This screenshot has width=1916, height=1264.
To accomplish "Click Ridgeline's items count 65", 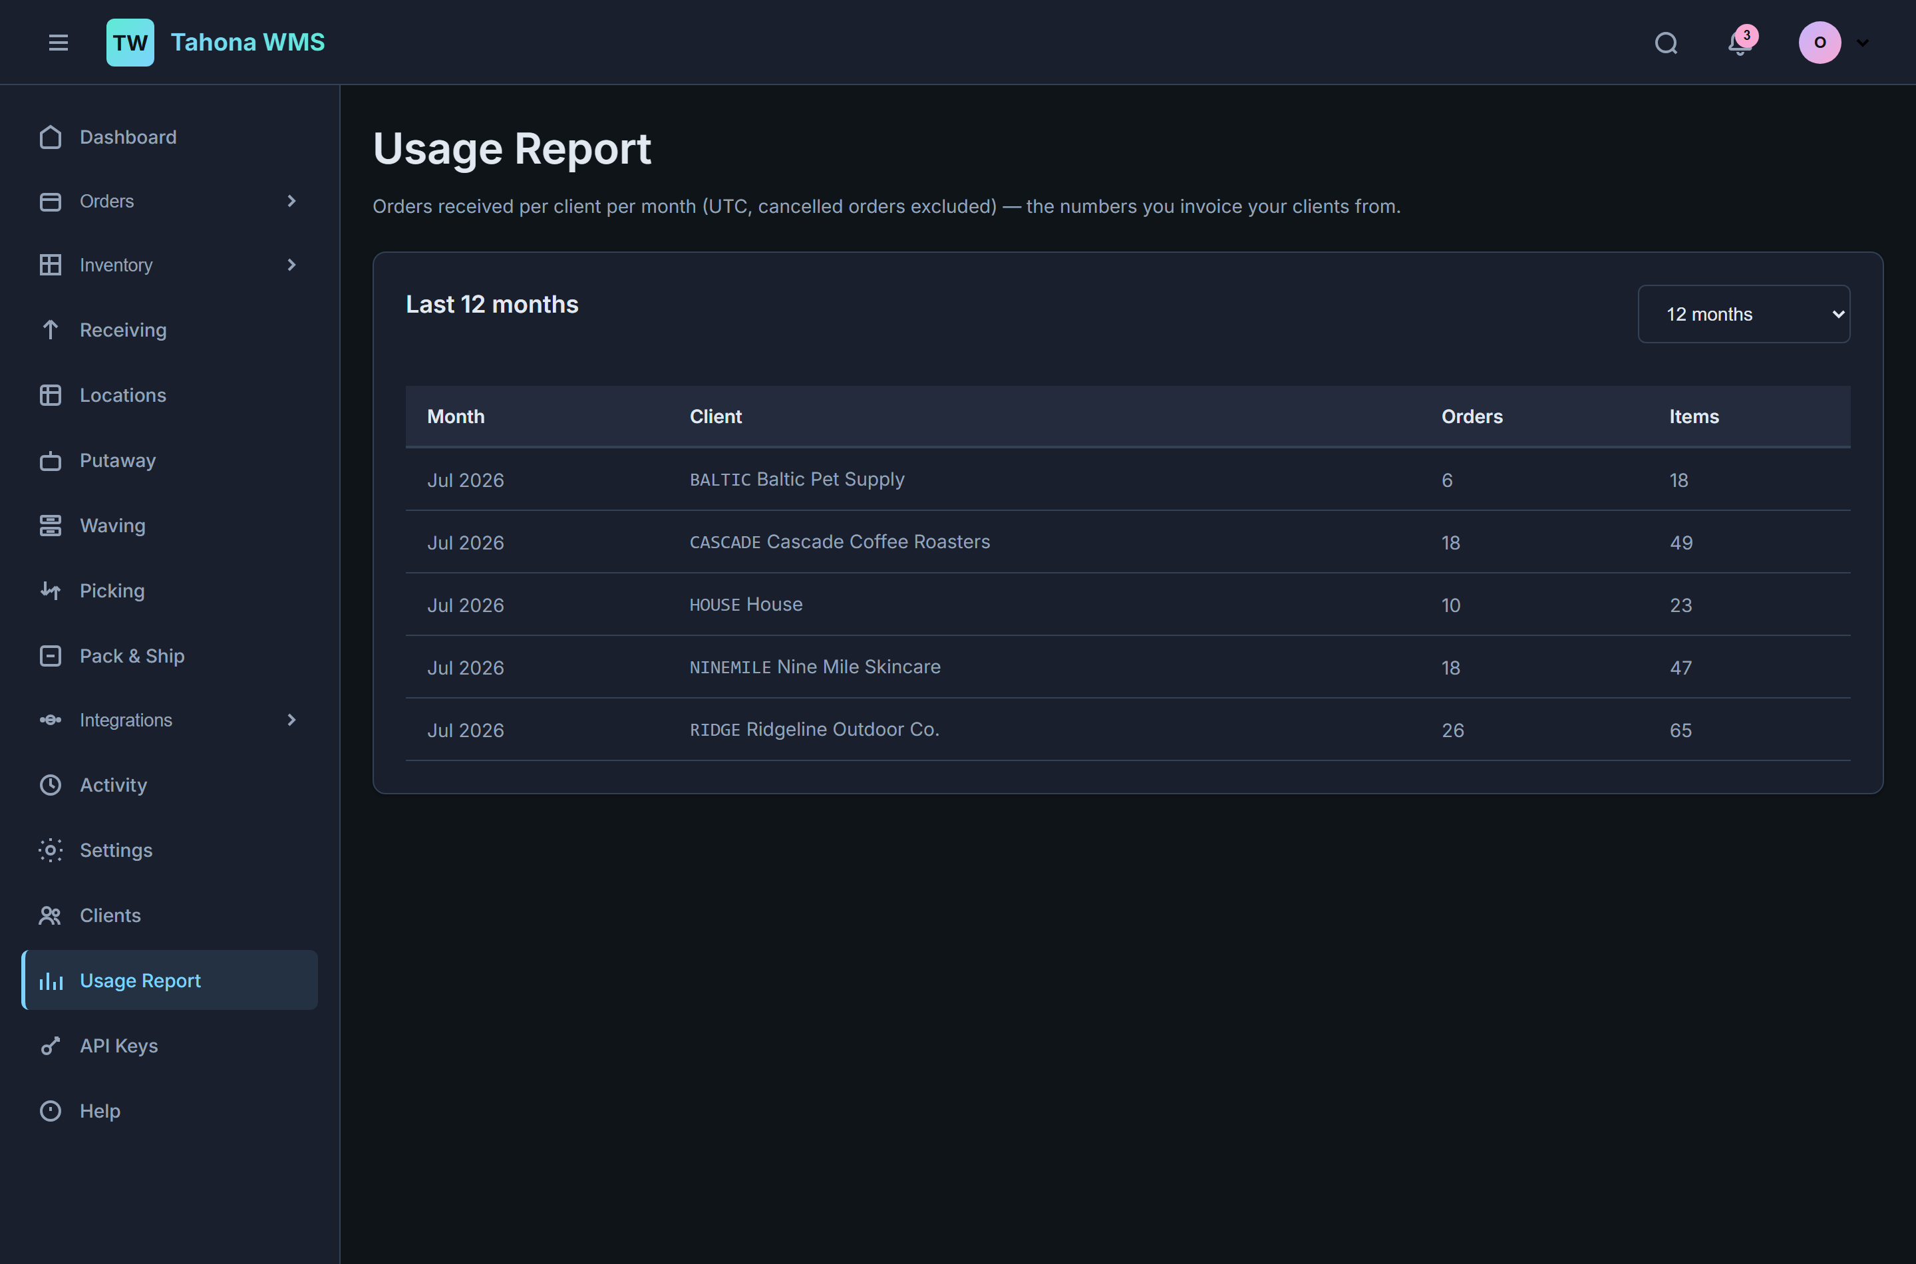I will tap(1680, 730).
